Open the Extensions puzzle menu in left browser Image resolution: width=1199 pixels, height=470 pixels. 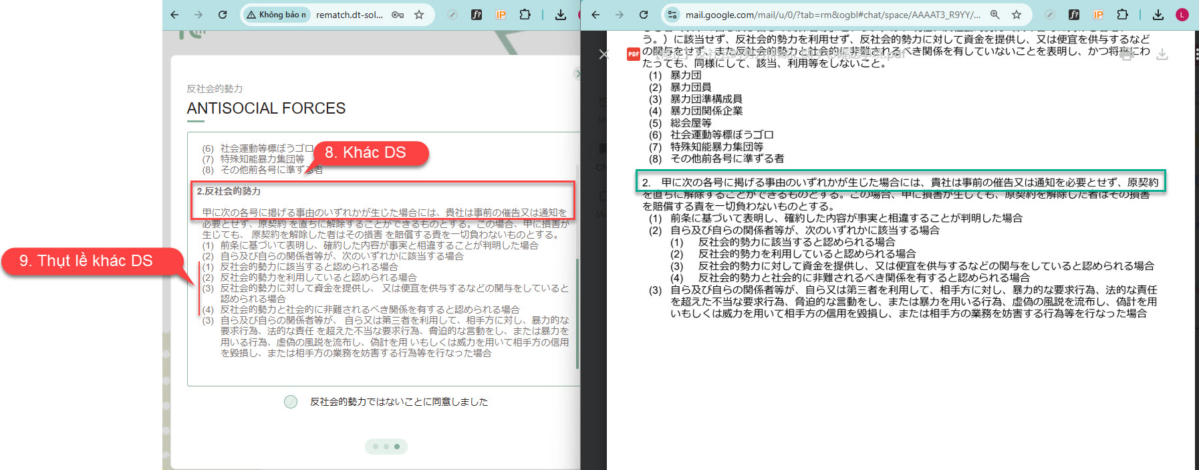pos(525,15)
